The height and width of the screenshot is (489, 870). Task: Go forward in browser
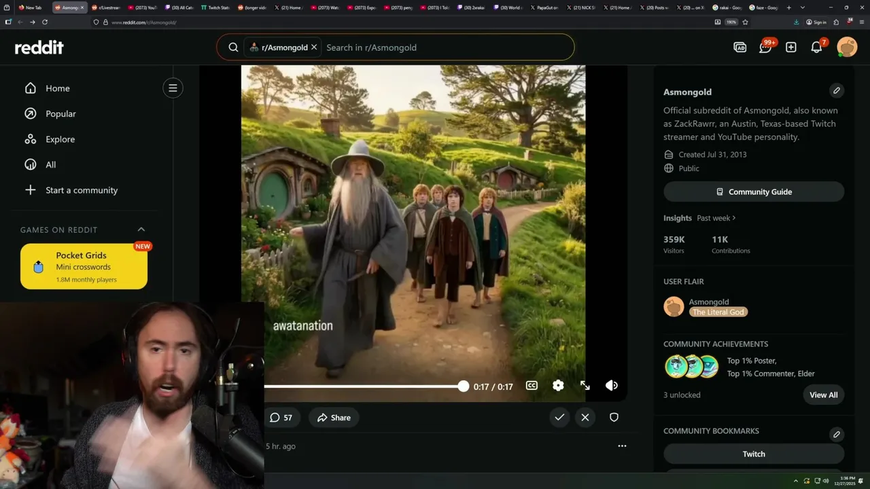tap(32, 22)
